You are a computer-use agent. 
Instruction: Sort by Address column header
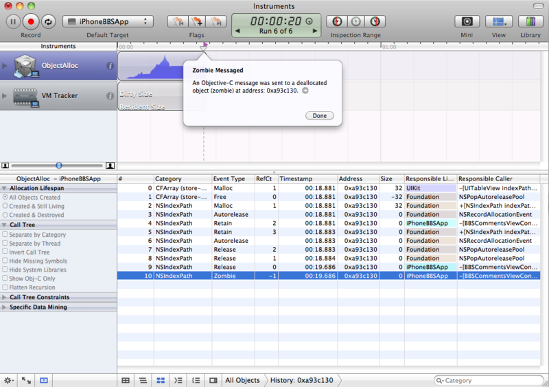pyautogui.click(x=358, y=178)
